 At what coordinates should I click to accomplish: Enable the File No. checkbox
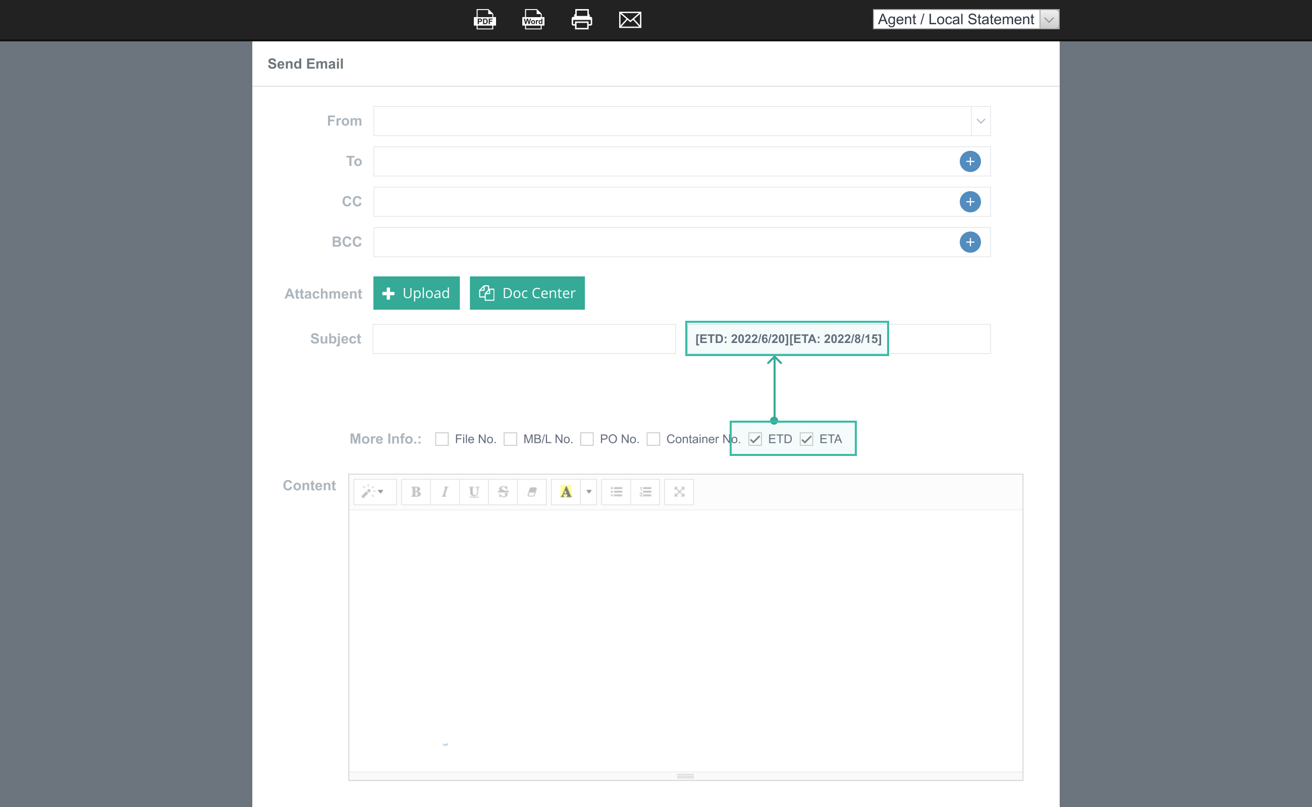point(442,439)
